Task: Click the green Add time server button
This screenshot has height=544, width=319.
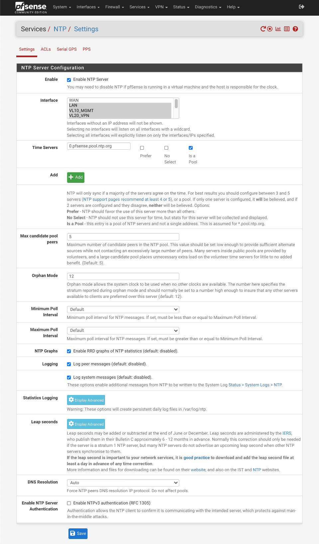Action: click(x=76, y=178)
